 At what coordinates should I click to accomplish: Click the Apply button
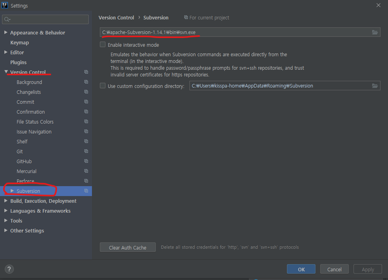(x=368, y=269)
